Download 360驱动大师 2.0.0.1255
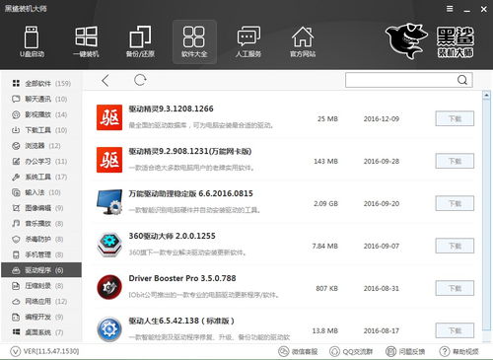 point(455,246)
